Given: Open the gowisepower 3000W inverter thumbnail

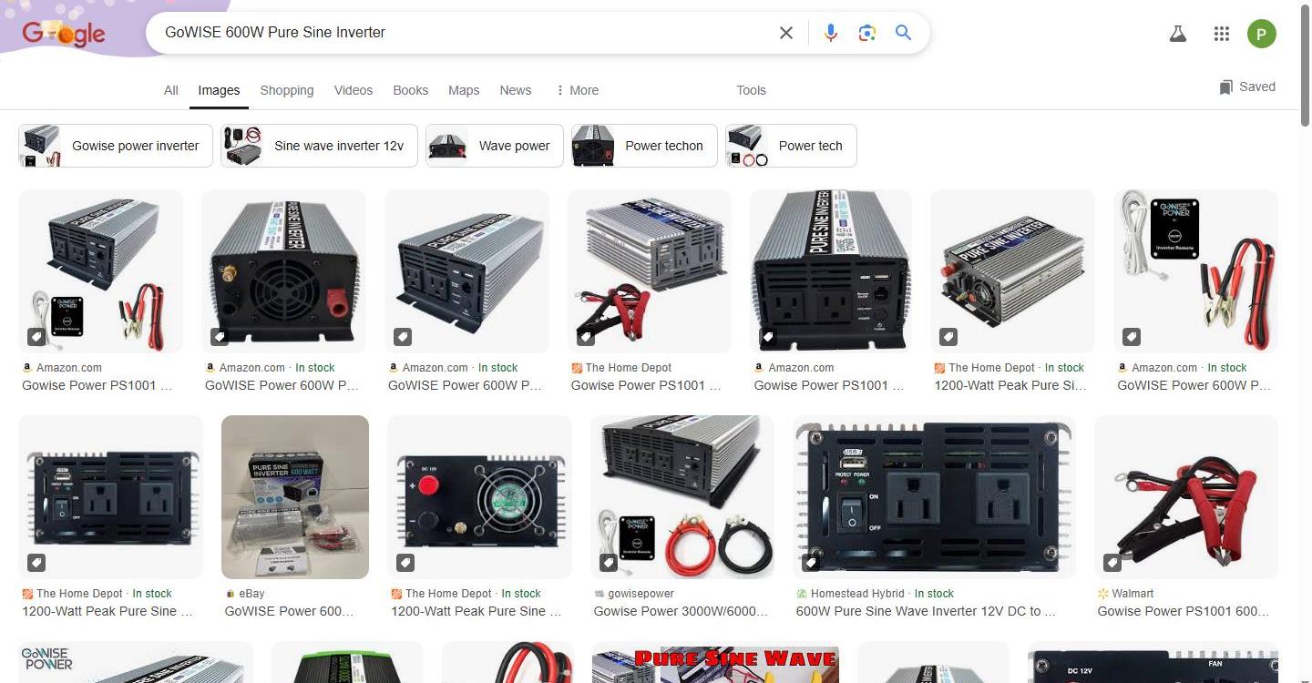Looking at the screenshot, I should 682,497.
